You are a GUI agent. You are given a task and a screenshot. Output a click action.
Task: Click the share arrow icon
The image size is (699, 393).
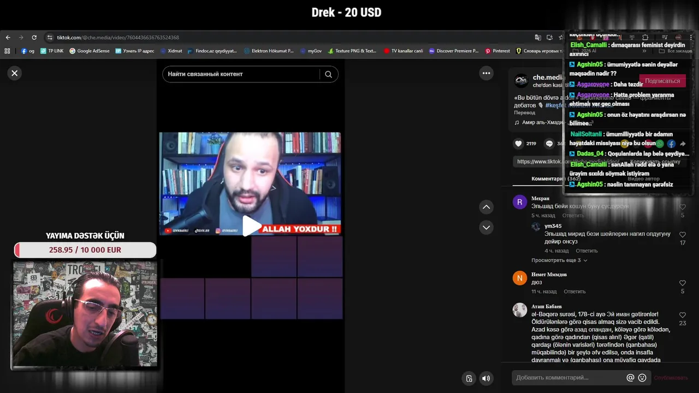(683, 144)
